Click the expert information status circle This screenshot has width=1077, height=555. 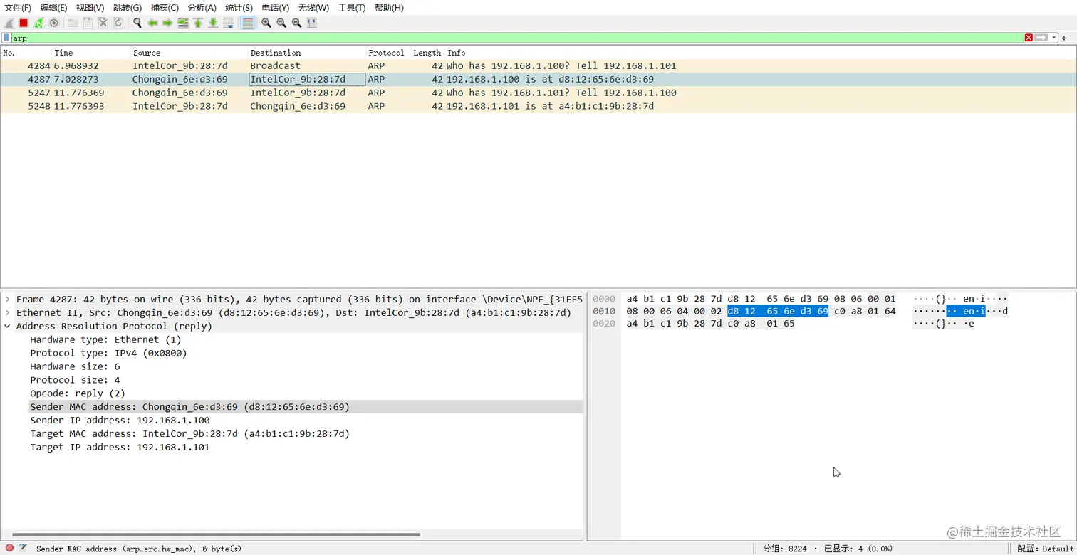[9, 548]
